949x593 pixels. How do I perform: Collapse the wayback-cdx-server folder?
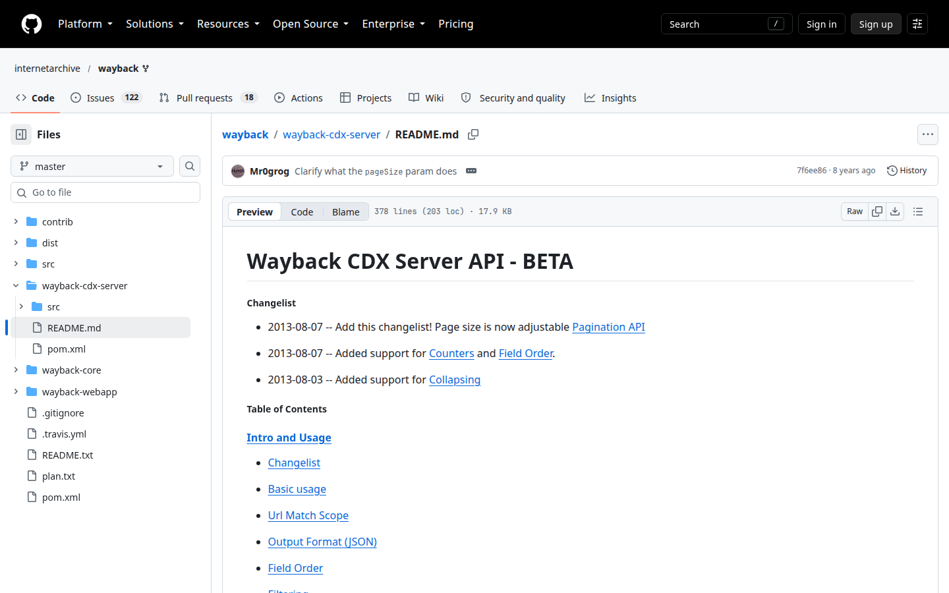(x=16, y=285)
